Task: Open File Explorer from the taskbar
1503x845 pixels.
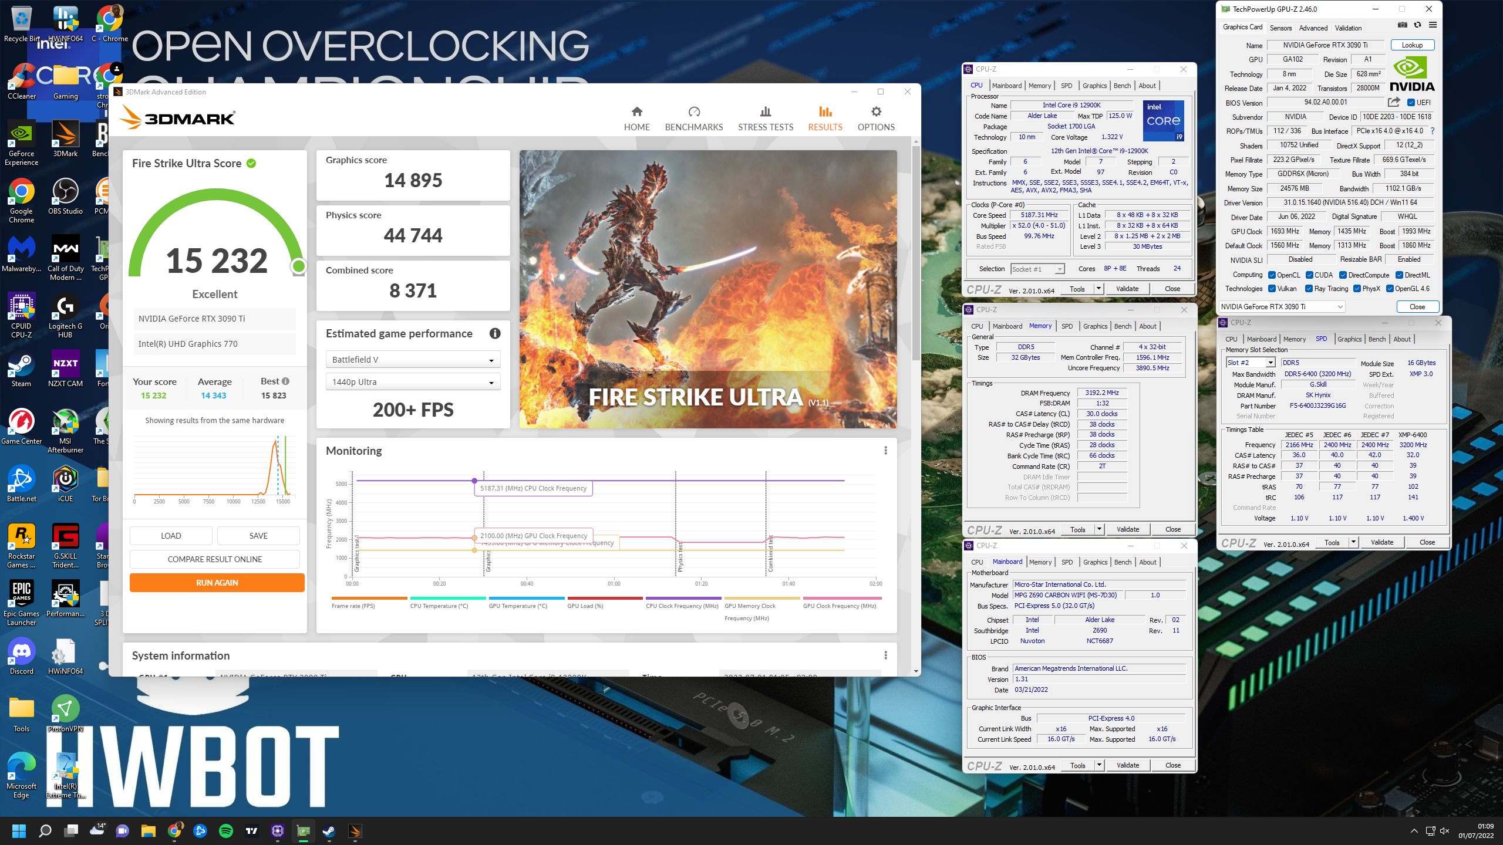Action: point(148,831)
